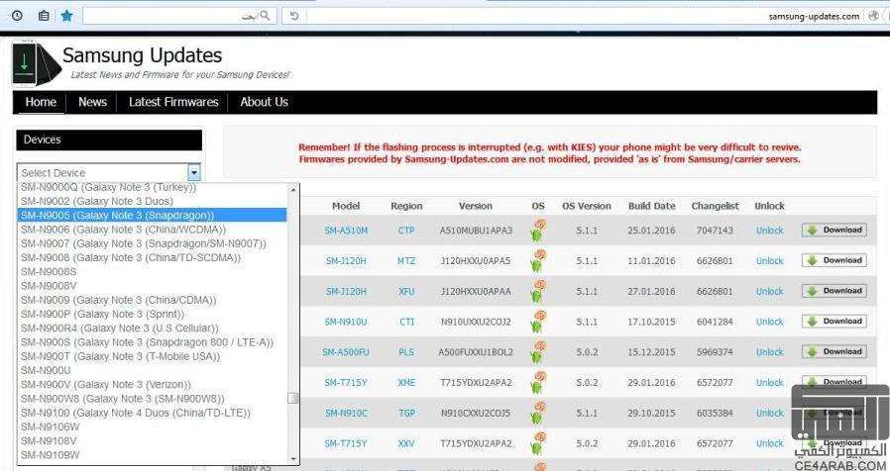Viewport: 890px width, 471px height.
Task: Click the Changelist column header
Action: (716, 207)
